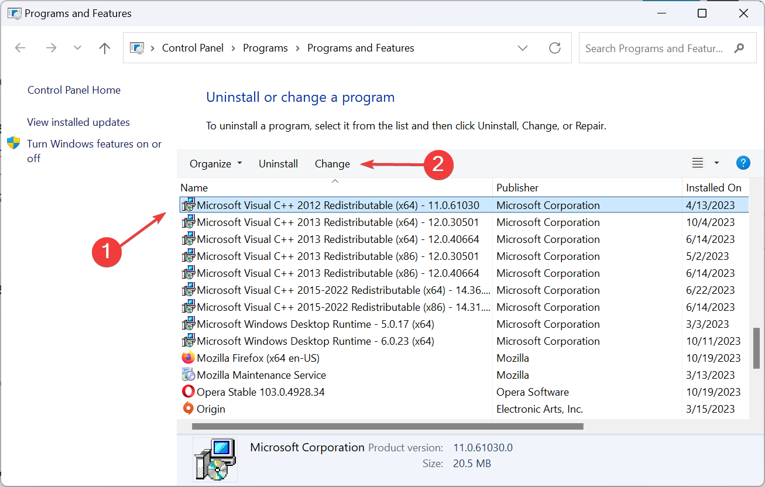The width and height of the screenshot is (765, 487).
Task: Click the Mozilla Firefox program icon
Action: [x=188, y=357]
